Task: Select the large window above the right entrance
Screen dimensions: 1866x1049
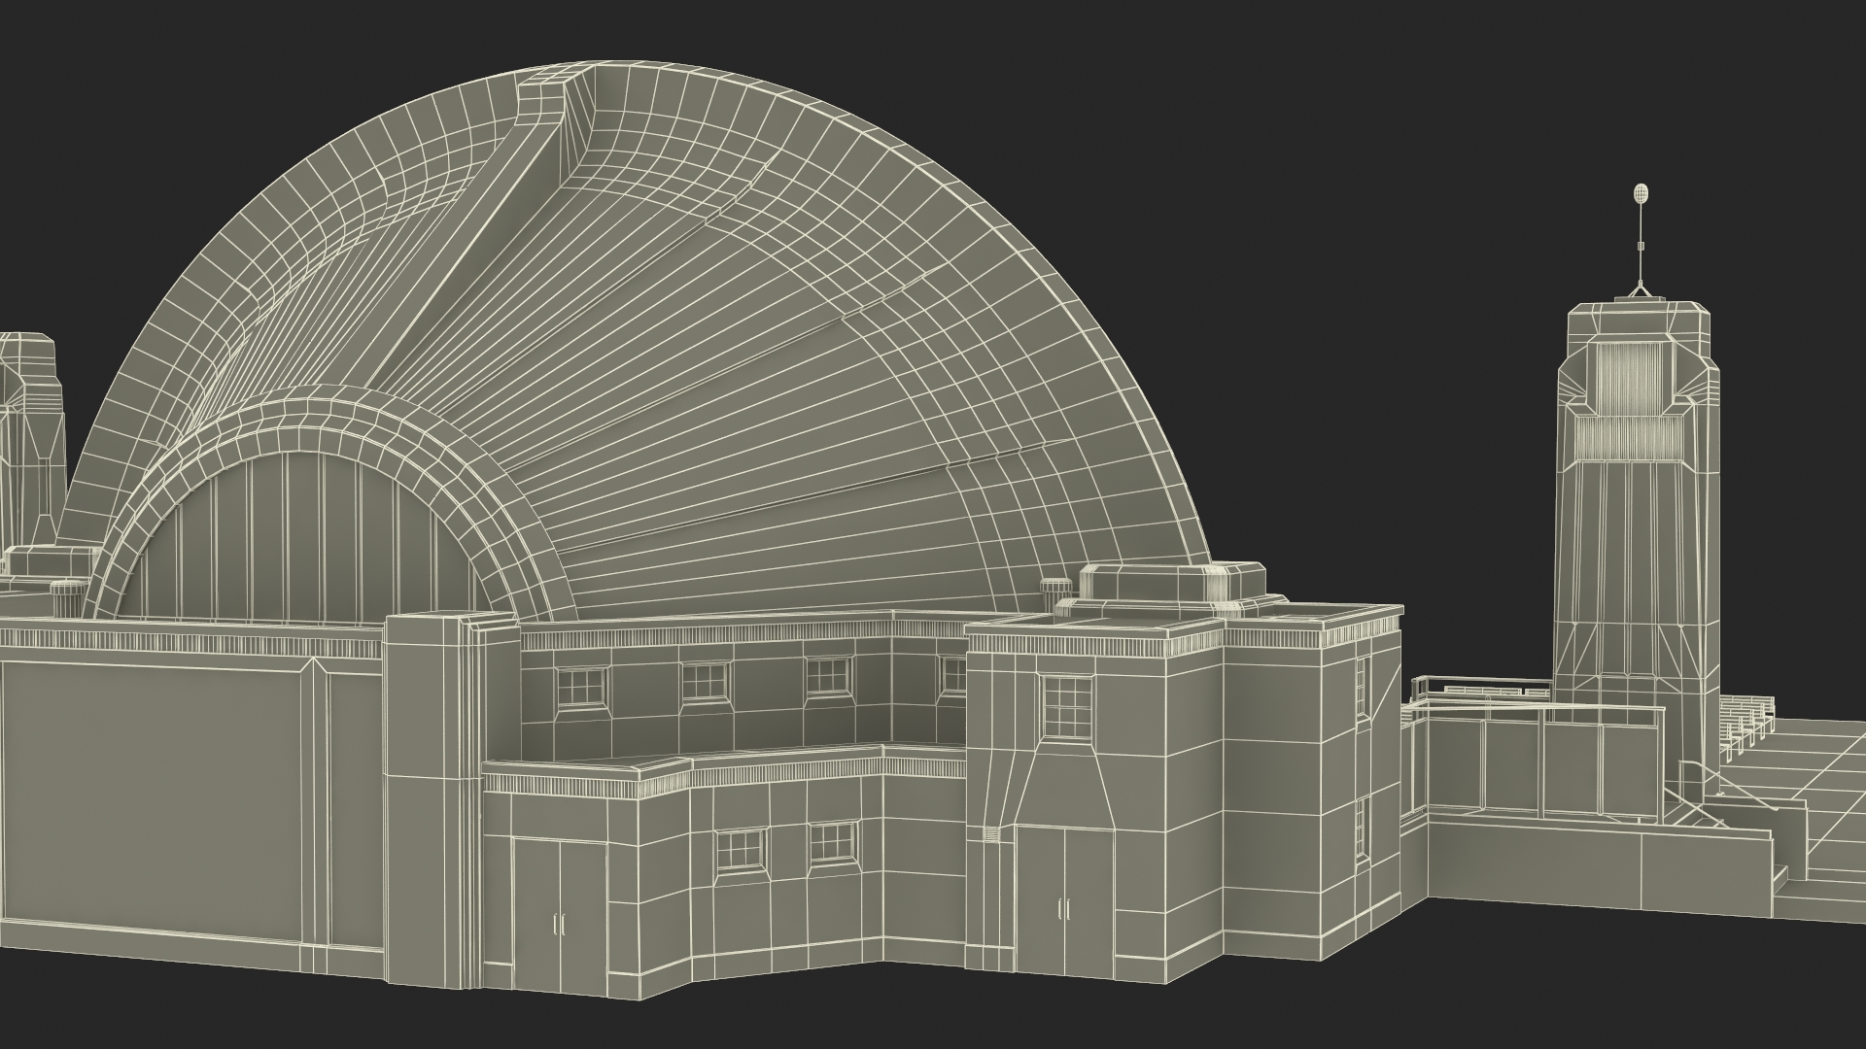Action: tap(1067, 705)
